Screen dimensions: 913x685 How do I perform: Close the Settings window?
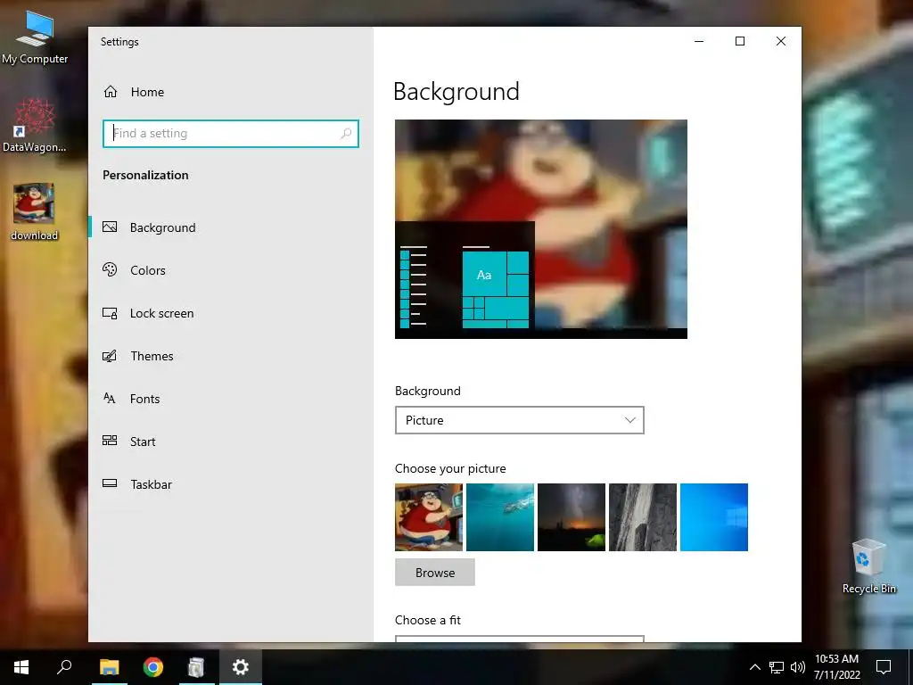(781, 41)
